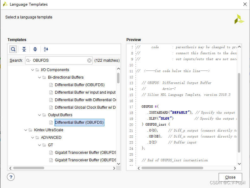Image resolution: width=250 pixels, height=188 pixels.
Task: Click the Bi-directional Buffers folder label
Action: (x=66, y=77)
